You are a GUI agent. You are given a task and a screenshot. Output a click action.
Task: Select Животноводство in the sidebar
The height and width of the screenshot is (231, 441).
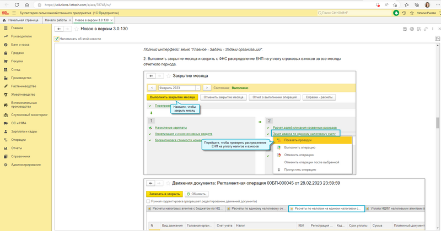[x=24, y=94]
